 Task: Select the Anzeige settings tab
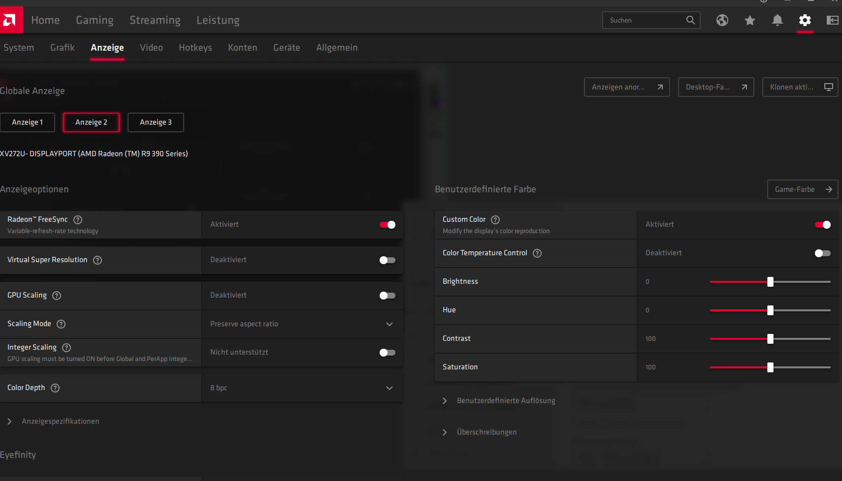tap(107, 48)
